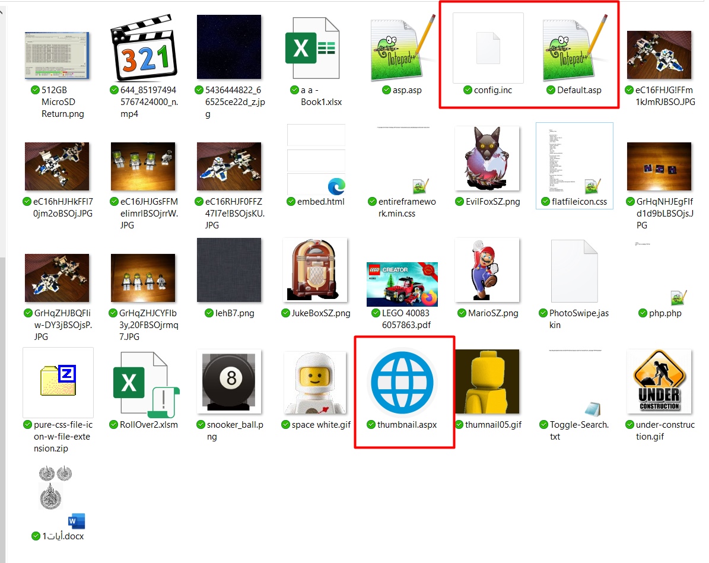Open the a a - Book1.xlsx Excel icon
Viewport: 709px width, 563px height.
click(x=313, y=47)
